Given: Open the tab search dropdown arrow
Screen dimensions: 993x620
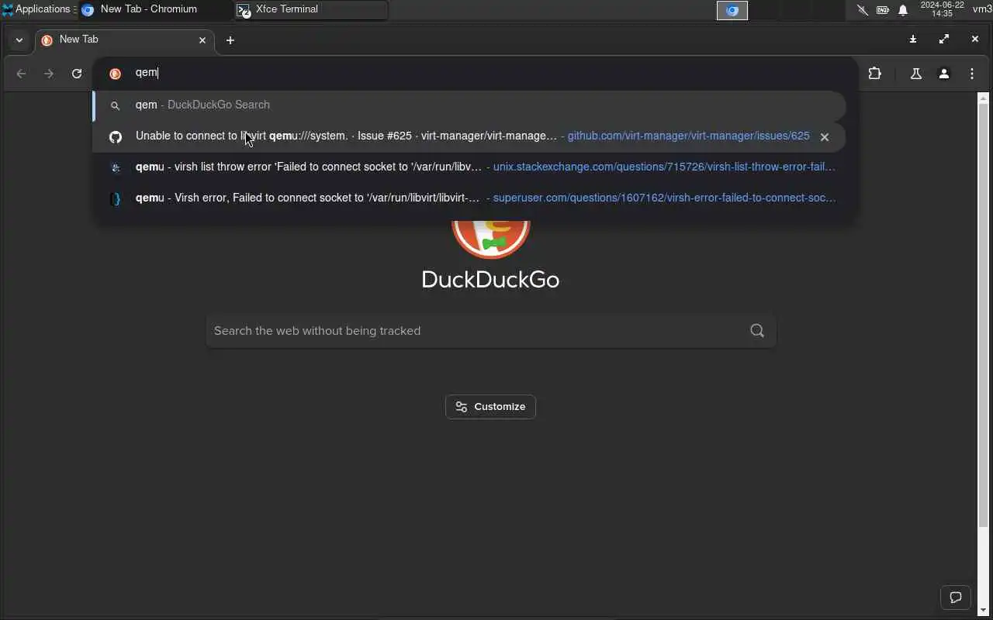Looking at the screenshot, I should (19, 40).
